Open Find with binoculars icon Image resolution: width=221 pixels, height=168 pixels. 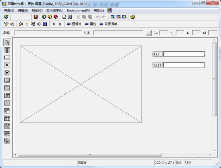click(x=70, y=17)
